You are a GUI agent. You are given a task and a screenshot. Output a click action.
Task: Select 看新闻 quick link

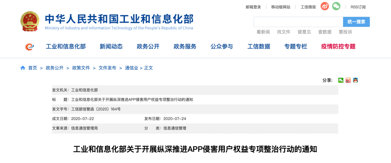[x=263, y=32]
